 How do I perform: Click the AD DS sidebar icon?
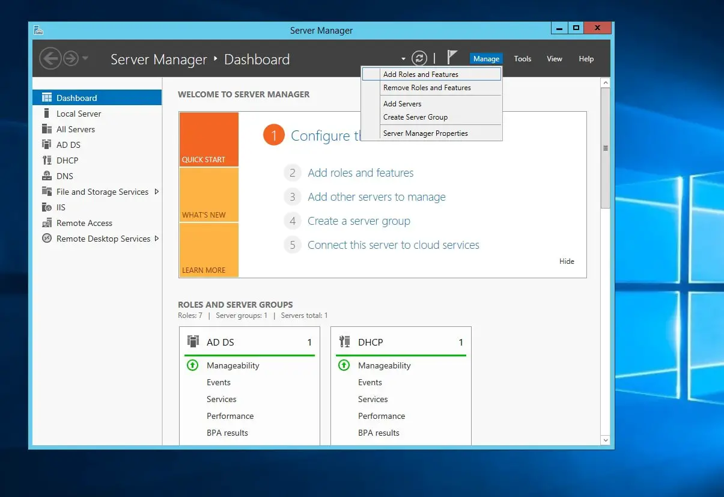pyautogui.click(x=46, y=144)
